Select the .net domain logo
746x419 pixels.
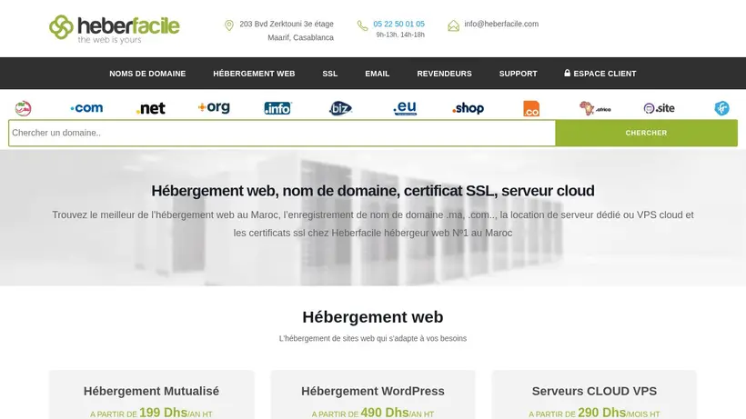(150, 109)
